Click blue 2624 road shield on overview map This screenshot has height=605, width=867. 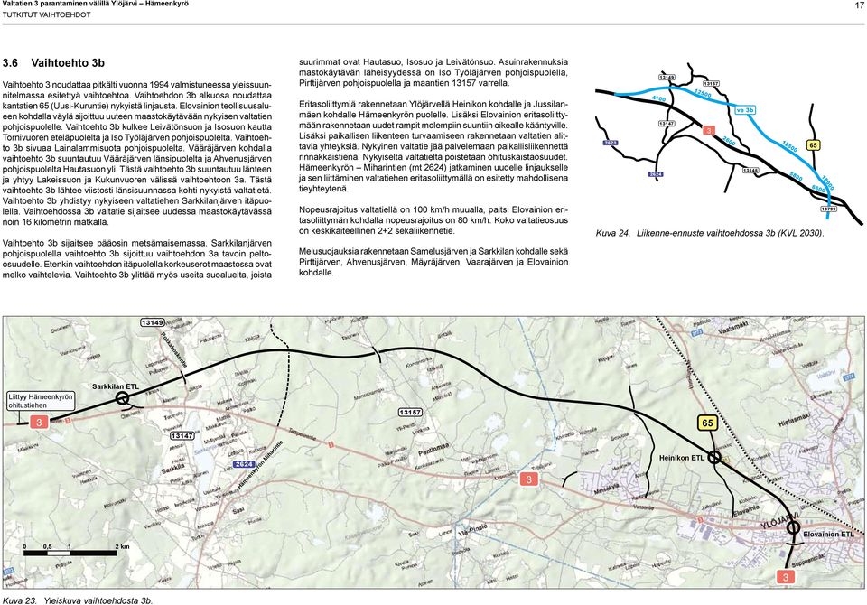click(244, 464)
